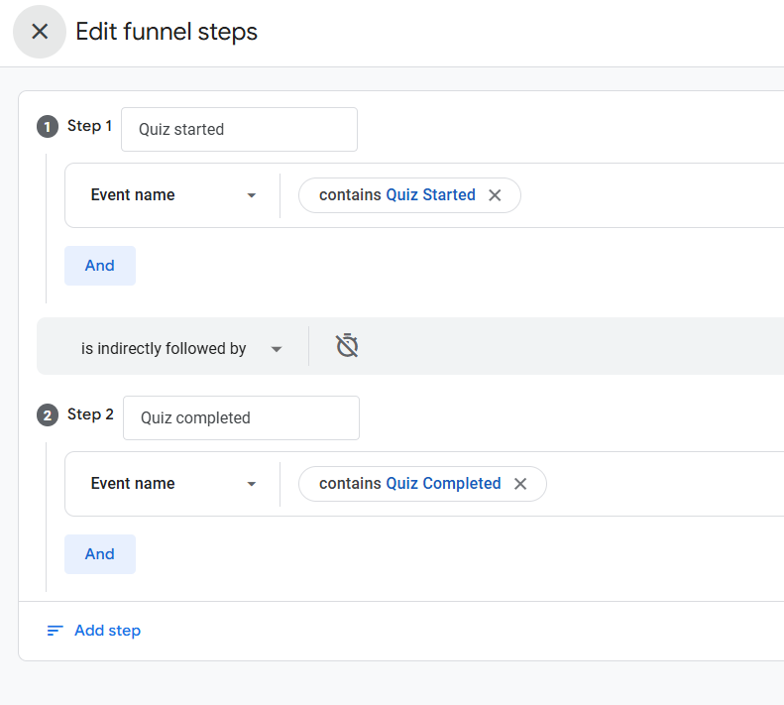The height and width of the screenshot is (705, 784).
Task: Remove the 'Quiz Started' condition with X icon
Action: tap(496, 195)
